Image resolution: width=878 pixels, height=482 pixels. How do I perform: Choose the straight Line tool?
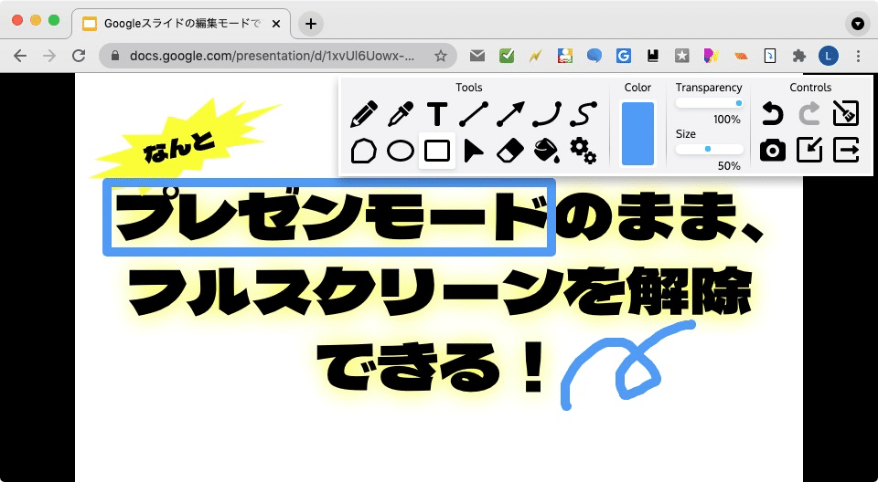pyautogui.click(x=474, y=115)
